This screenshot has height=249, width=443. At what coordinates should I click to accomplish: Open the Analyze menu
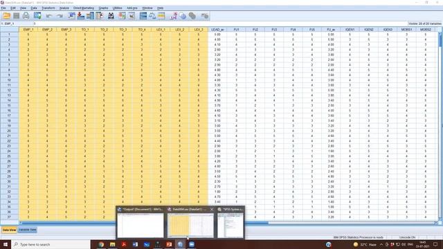64,8
